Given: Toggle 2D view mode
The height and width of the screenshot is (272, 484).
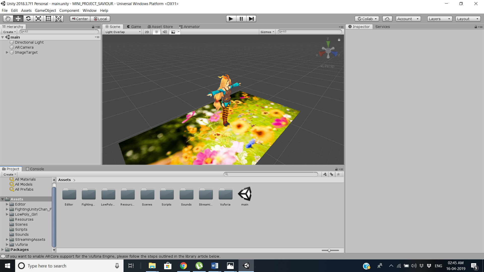Looking at the screenshot, I should [x=147, y=32].
